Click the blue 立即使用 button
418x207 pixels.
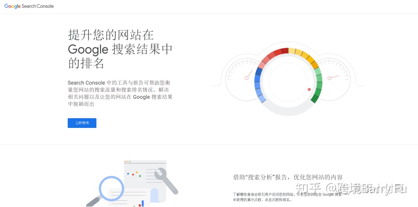pyautogui.click(x=82, y=123)
